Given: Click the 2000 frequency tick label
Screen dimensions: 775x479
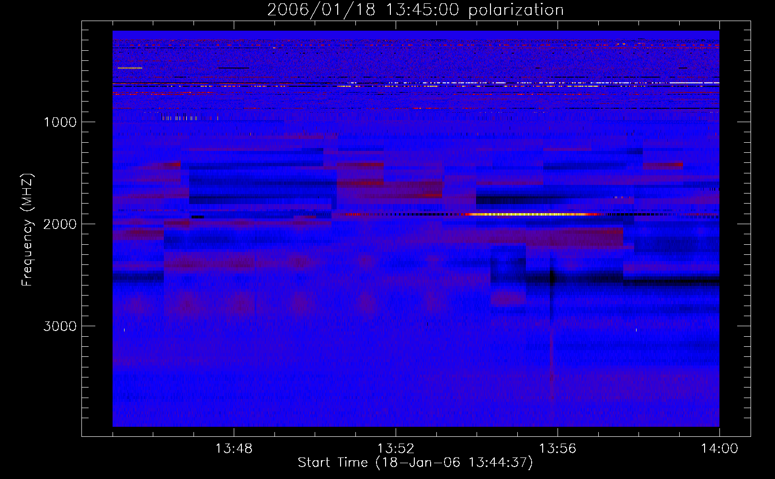Looking at the screenshot, I should (60, 224).
